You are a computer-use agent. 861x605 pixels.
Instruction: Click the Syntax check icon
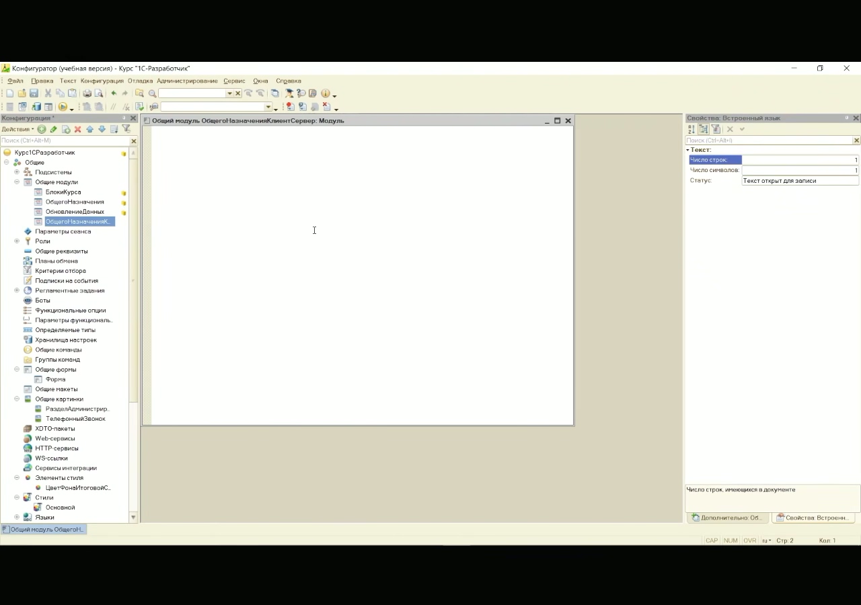140,107
